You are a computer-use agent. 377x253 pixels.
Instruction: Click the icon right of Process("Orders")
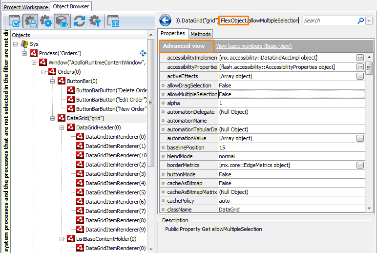coord(143,53)
